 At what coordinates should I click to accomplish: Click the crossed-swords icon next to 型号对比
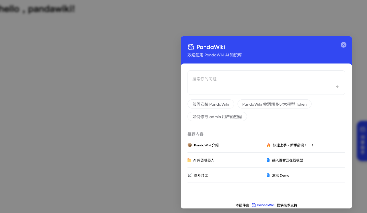190,175
